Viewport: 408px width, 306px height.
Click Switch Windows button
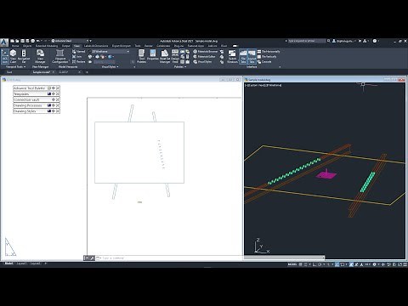232,56
